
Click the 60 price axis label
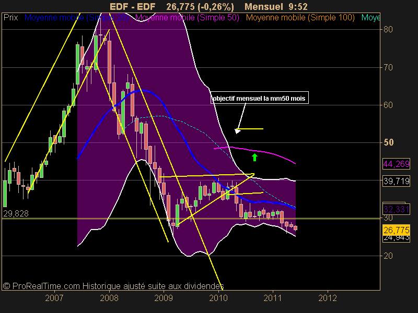tap(388, 105)
